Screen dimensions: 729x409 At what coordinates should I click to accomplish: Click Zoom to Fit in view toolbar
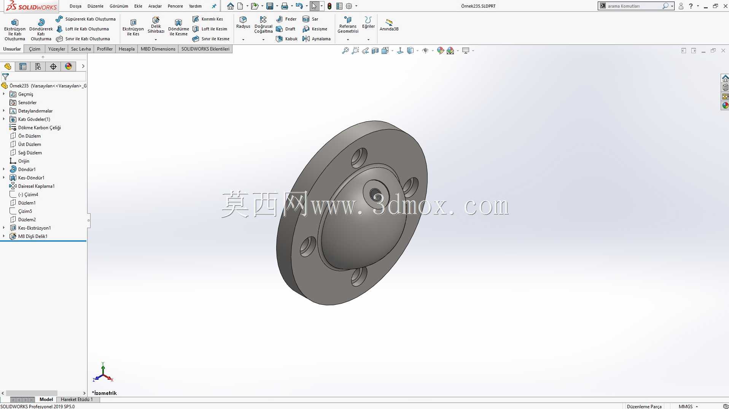pyautogui.click(x=345, y=51)
